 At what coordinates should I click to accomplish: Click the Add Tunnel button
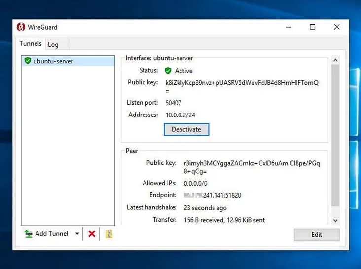coord(46,234)
